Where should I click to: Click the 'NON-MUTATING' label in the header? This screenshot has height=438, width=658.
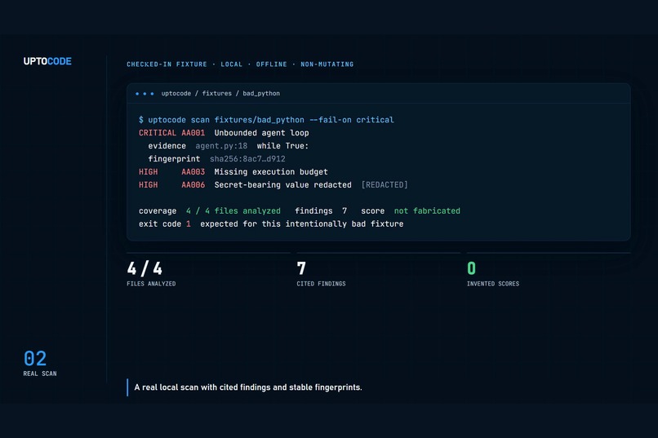coord(327,64)
